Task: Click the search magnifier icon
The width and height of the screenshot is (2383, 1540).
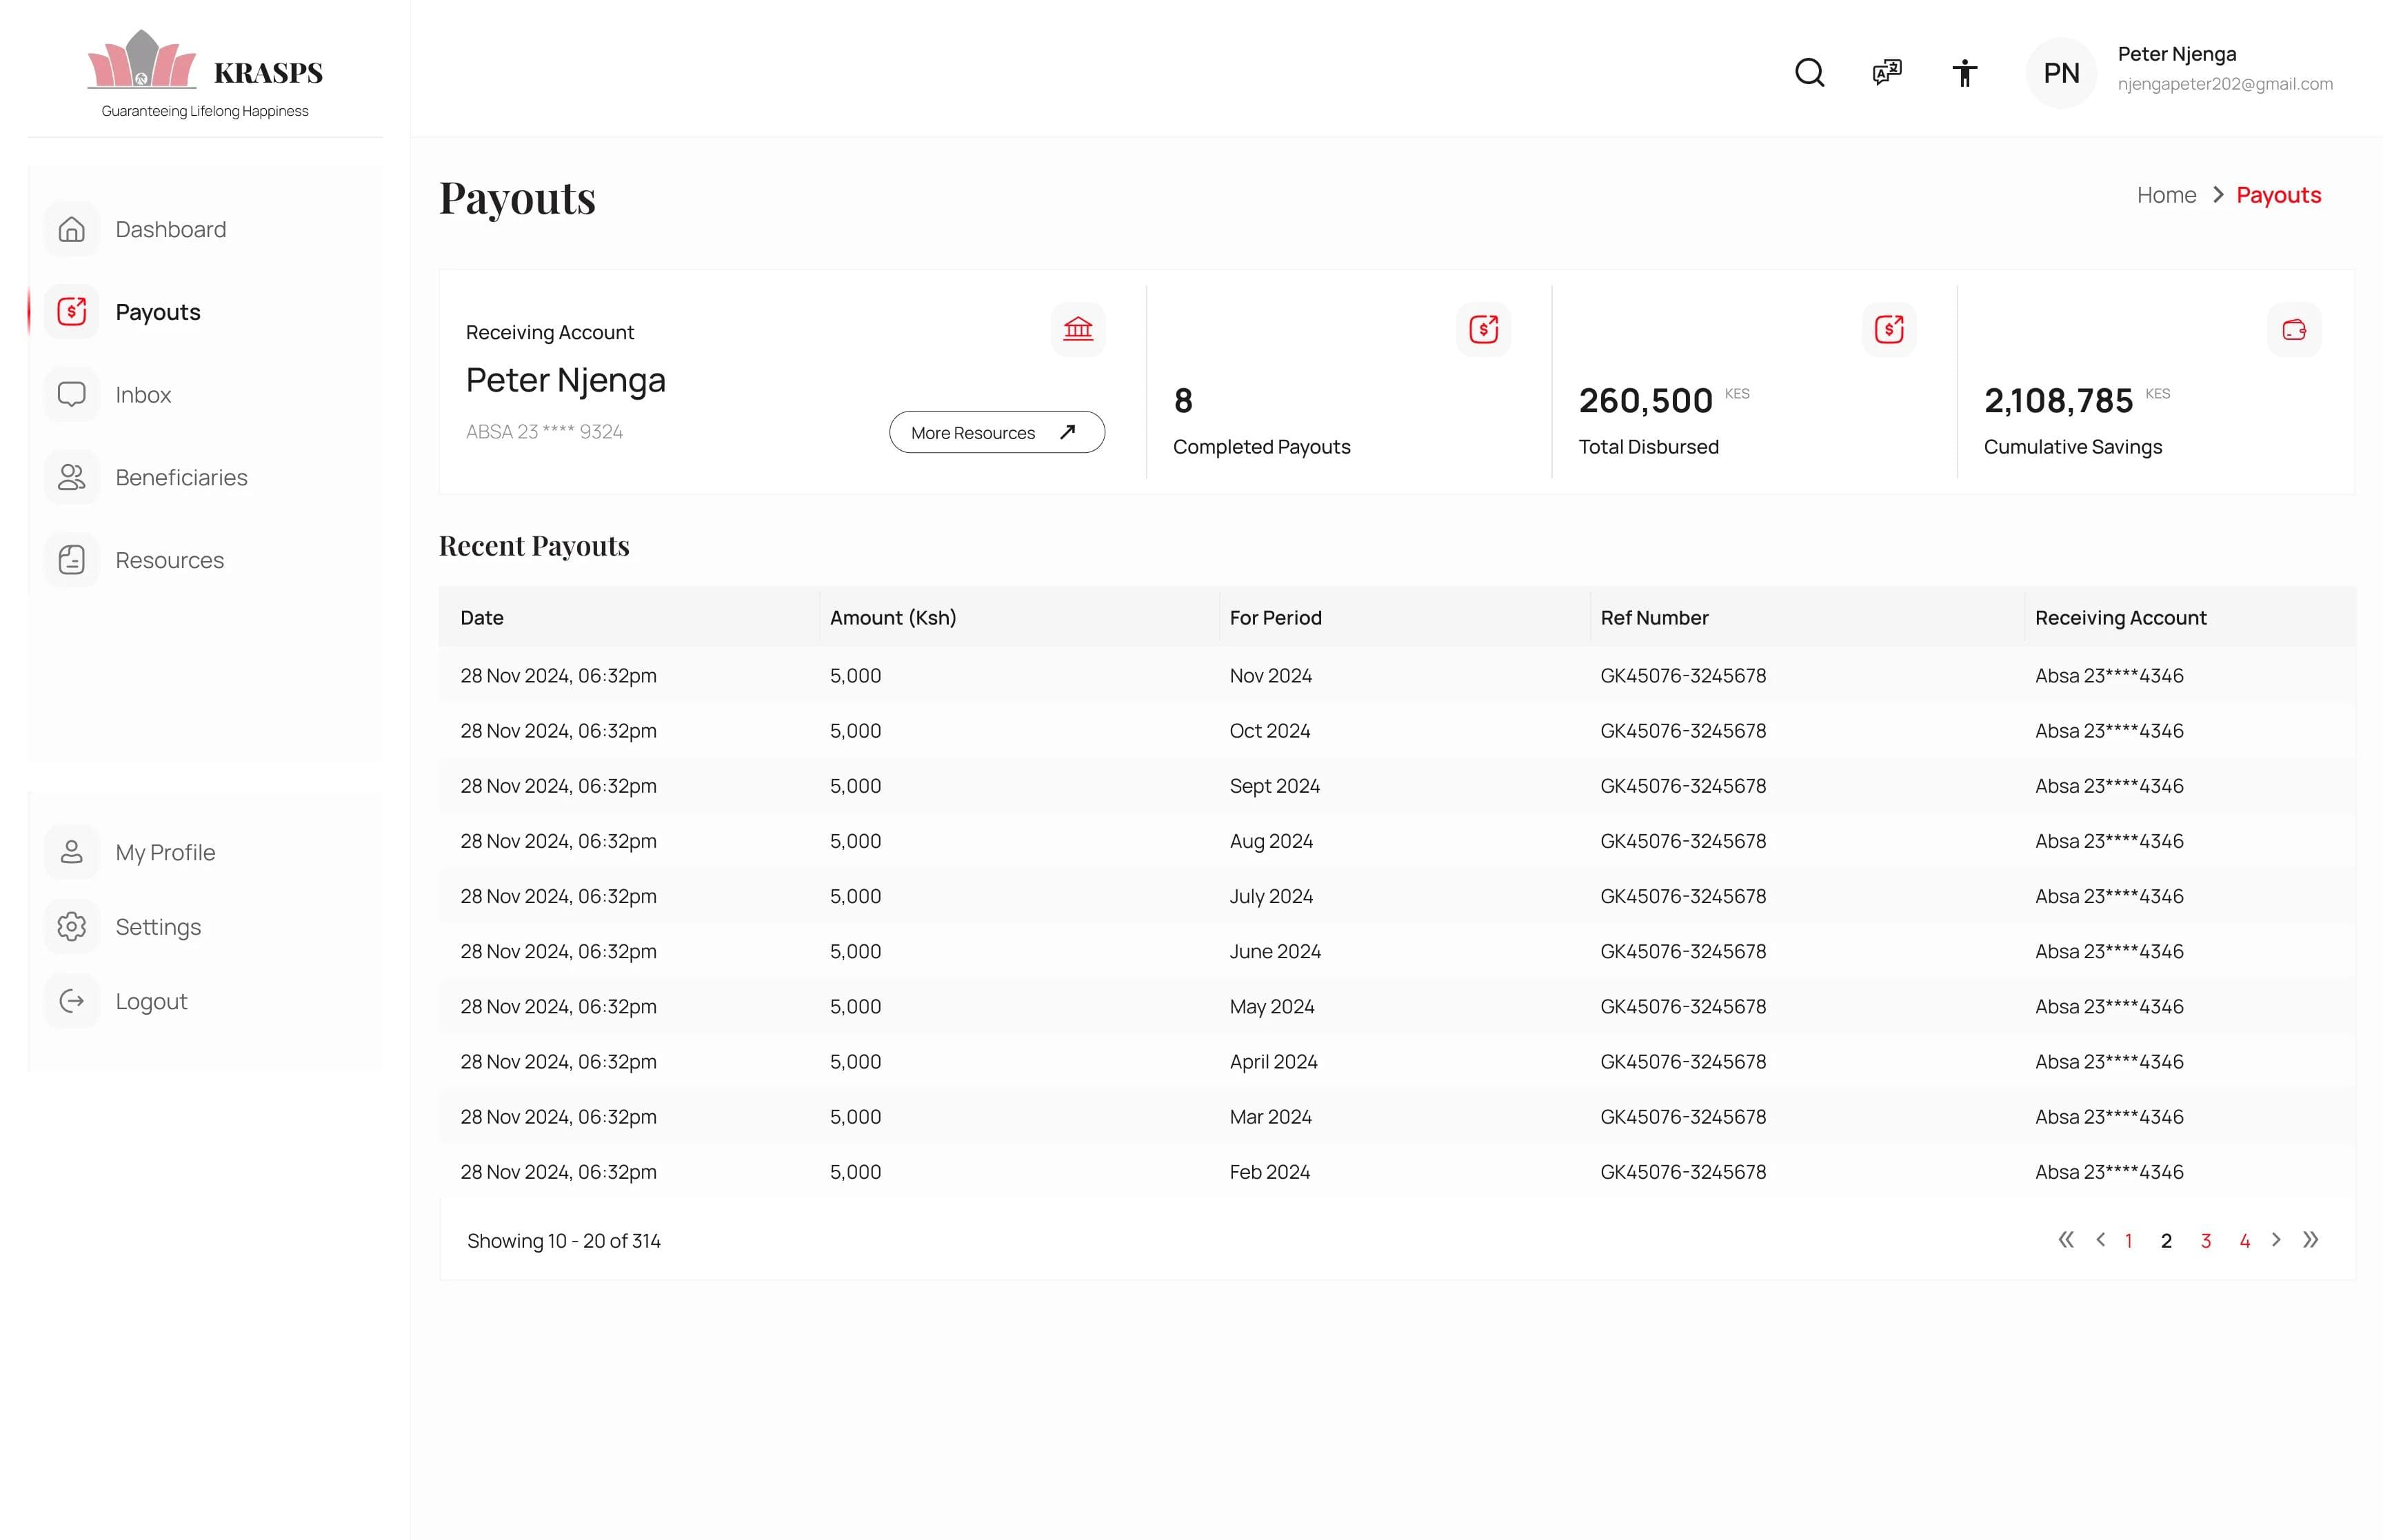Action: [x=1808, y=72]
